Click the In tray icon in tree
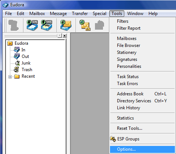The width and height of the screenshot is (176, 154). 17,50
